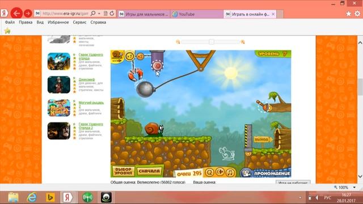
Task: Click the search magnifier in address bar
Action: pyautogui.click(x=93, y=14)
